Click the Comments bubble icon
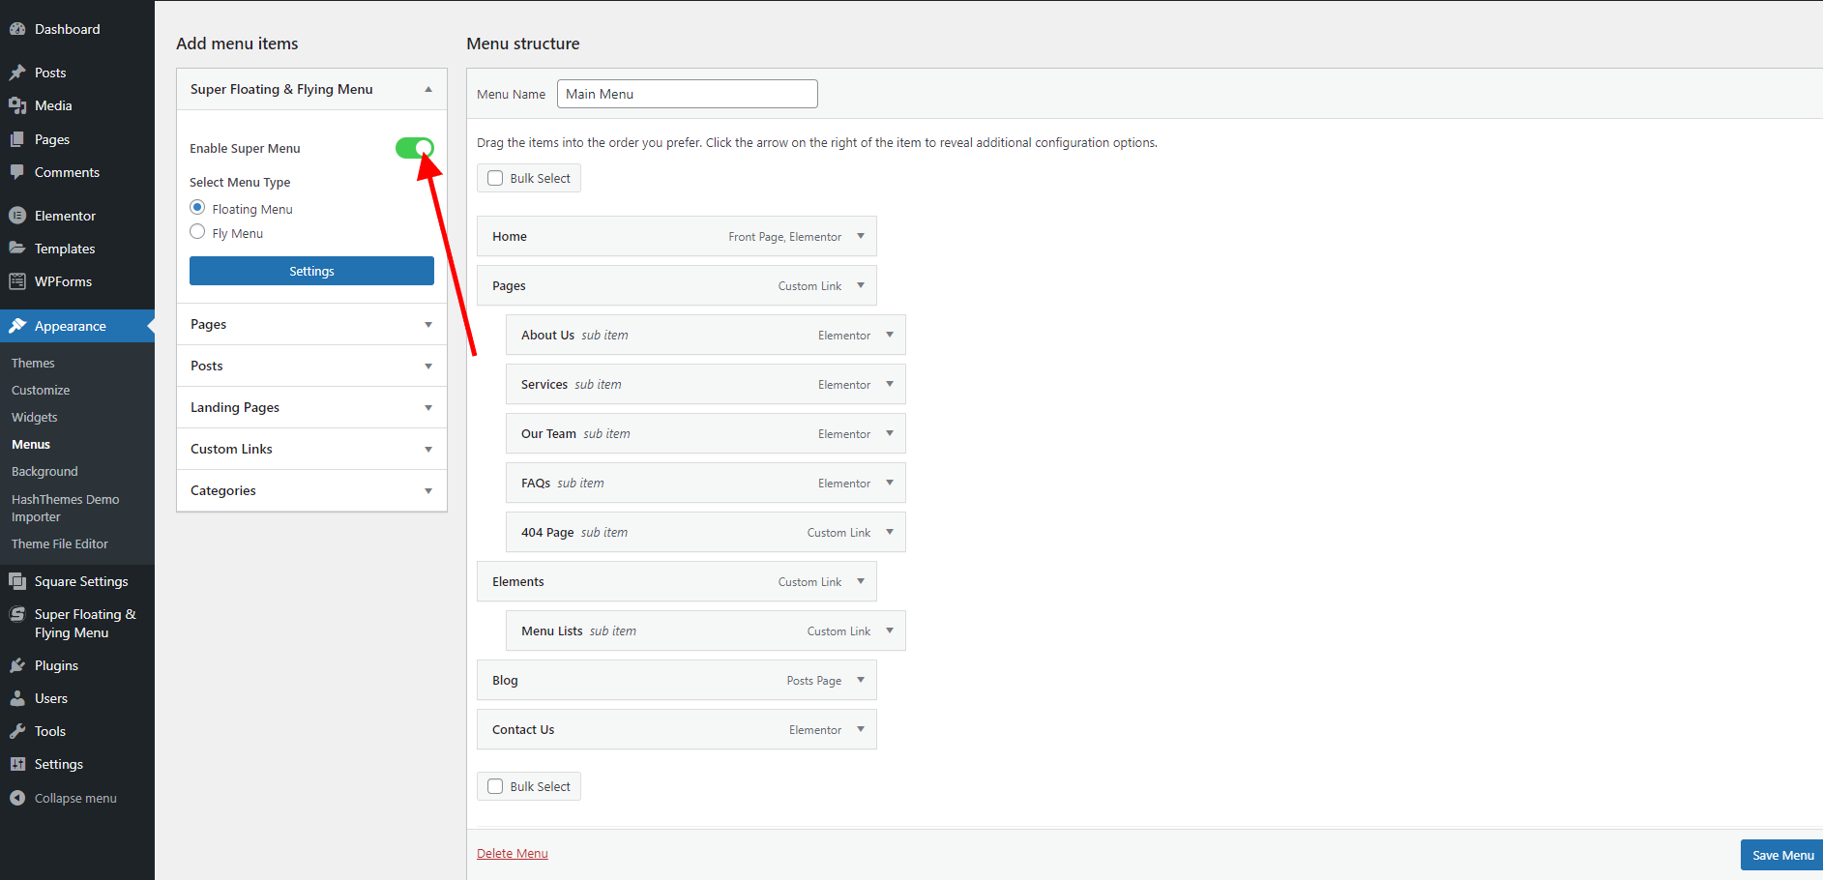Image resolution: width=1823 pixels, height=880 pixels. click(x=17, y=172)
